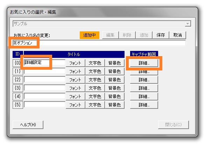Open the サンプル favorites dropdown arrow

click(188, 24)
